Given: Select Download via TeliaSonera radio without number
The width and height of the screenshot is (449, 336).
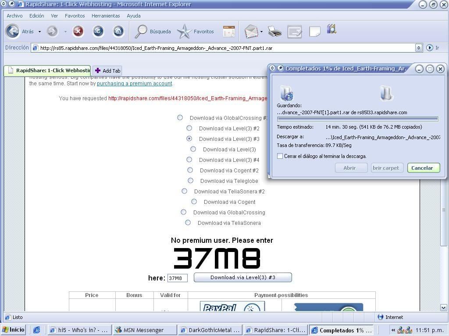Looking at the screenshot, I should (x=188, y=222).
